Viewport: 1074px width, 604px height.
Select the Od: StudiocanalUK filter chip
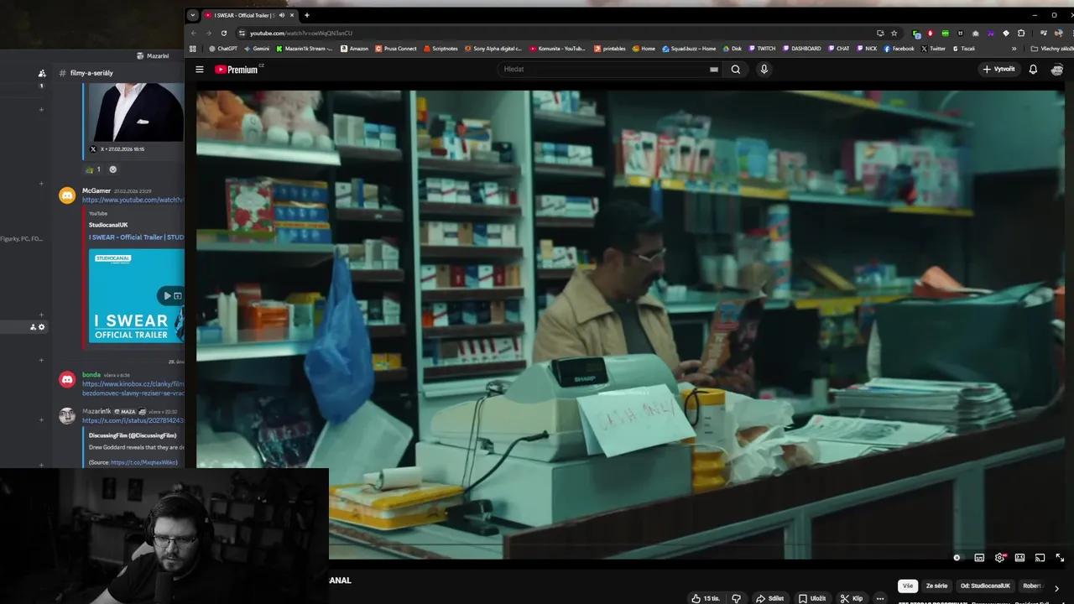[x=985, y=586]
